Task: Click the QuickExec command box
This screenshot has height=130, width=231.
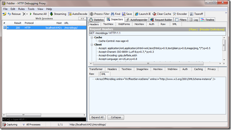Action: 44,119
